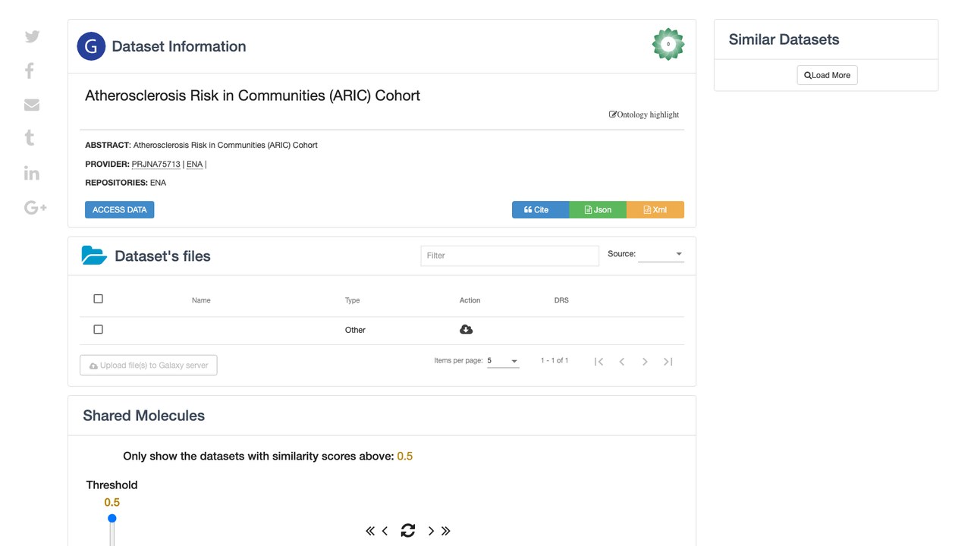Go to next page of files
Viewport: 971px width, 546px height.
point(645,362)
